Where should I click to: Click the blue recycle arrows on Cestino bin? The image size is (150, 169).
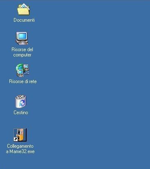[x=22, y=103]
